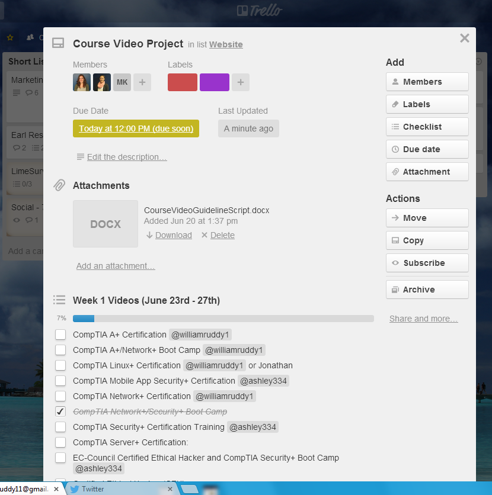Click the Week 1 Videos checklist title

146,300
